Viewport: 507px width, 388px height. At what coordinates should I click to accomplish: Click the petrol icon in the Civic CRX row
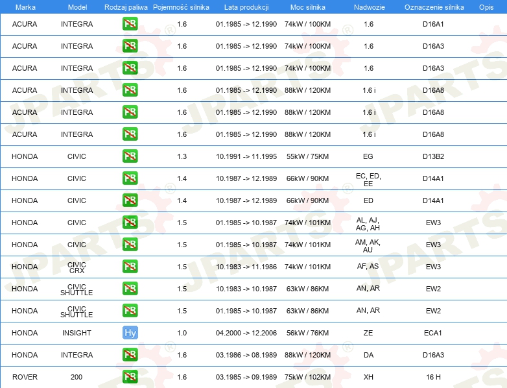coord(130,267)
